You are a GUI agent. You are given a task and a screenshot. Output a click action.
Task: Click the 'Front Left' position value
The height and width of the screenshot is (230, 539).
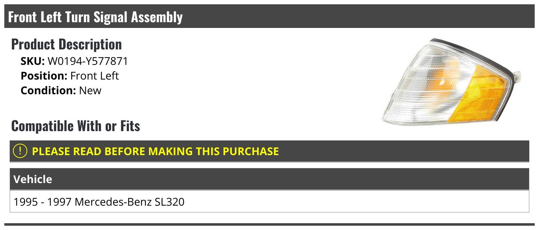tap(95, 76)
